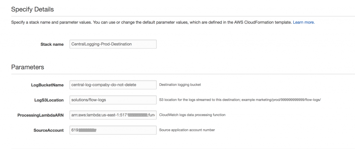
Task: Click the Specify Details heading
Action: pos(32,9)
